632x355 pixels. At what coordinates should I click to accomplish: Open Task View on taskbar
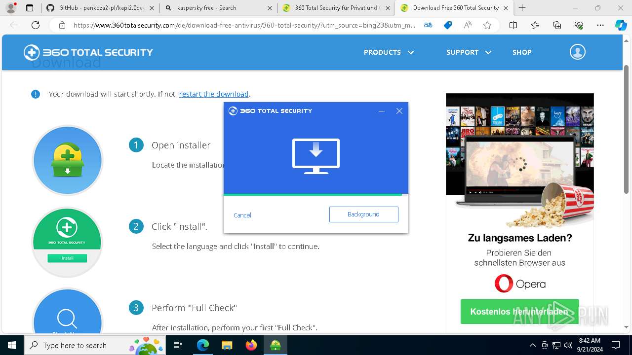[x=178, y=345]
